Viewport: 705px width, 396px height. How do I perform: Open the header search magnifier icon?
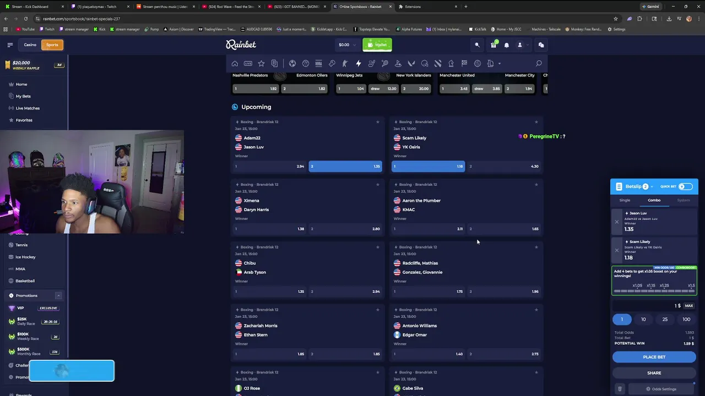click(x=478, y=45)
